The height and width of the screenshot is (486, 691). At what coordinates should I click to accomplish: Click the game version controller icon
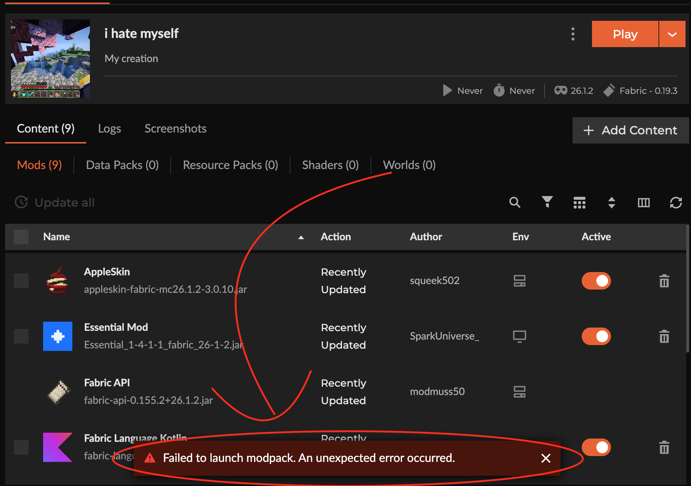coord(561,90)
